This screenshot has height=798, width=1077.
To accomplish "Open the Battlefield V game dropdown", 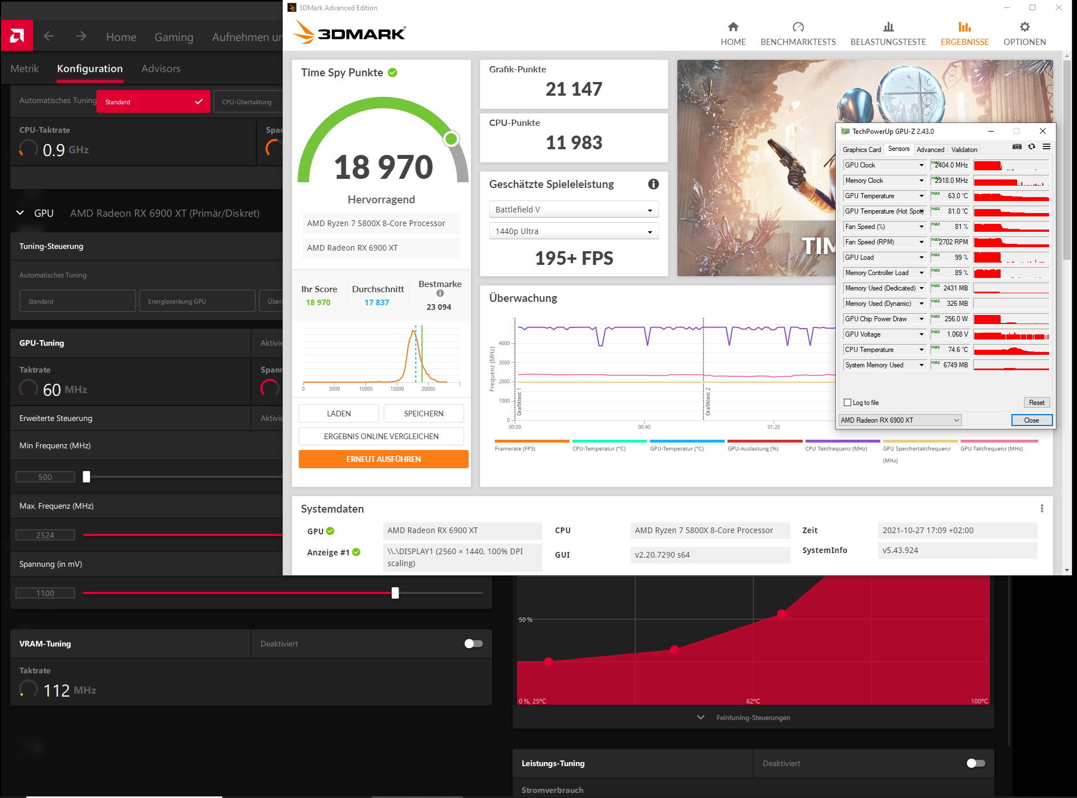I will click(x=574, y=210).
